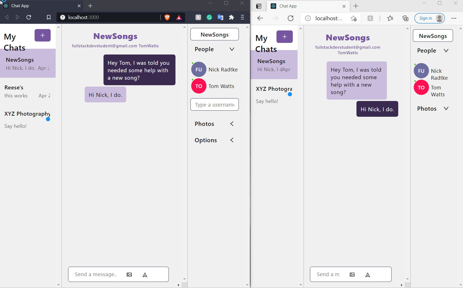Refresh the page in Edge
The height and width of the screenshot is (288, 463).
click(291, 18)
